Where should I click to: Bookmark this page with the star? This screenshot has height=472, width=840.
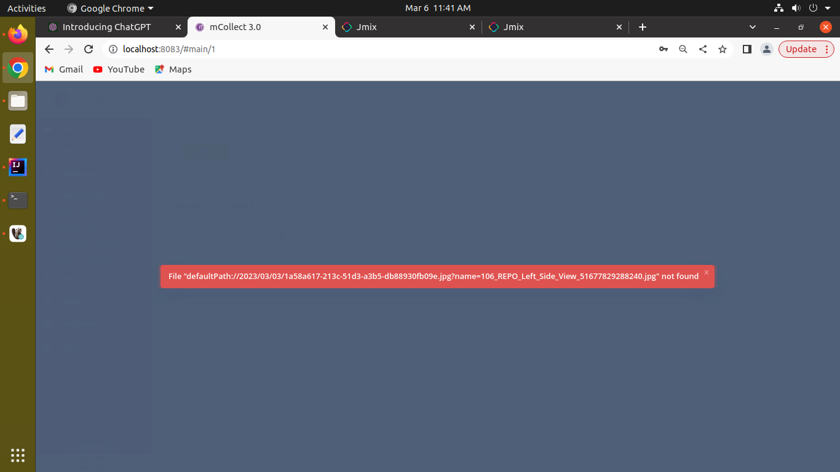coord(723,49)
